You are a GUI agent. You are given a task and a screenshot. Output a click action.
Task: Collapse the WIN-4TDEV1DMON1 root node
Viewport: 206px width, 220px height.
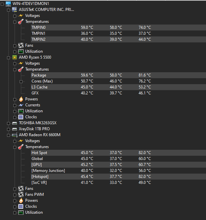click(2, 4)
